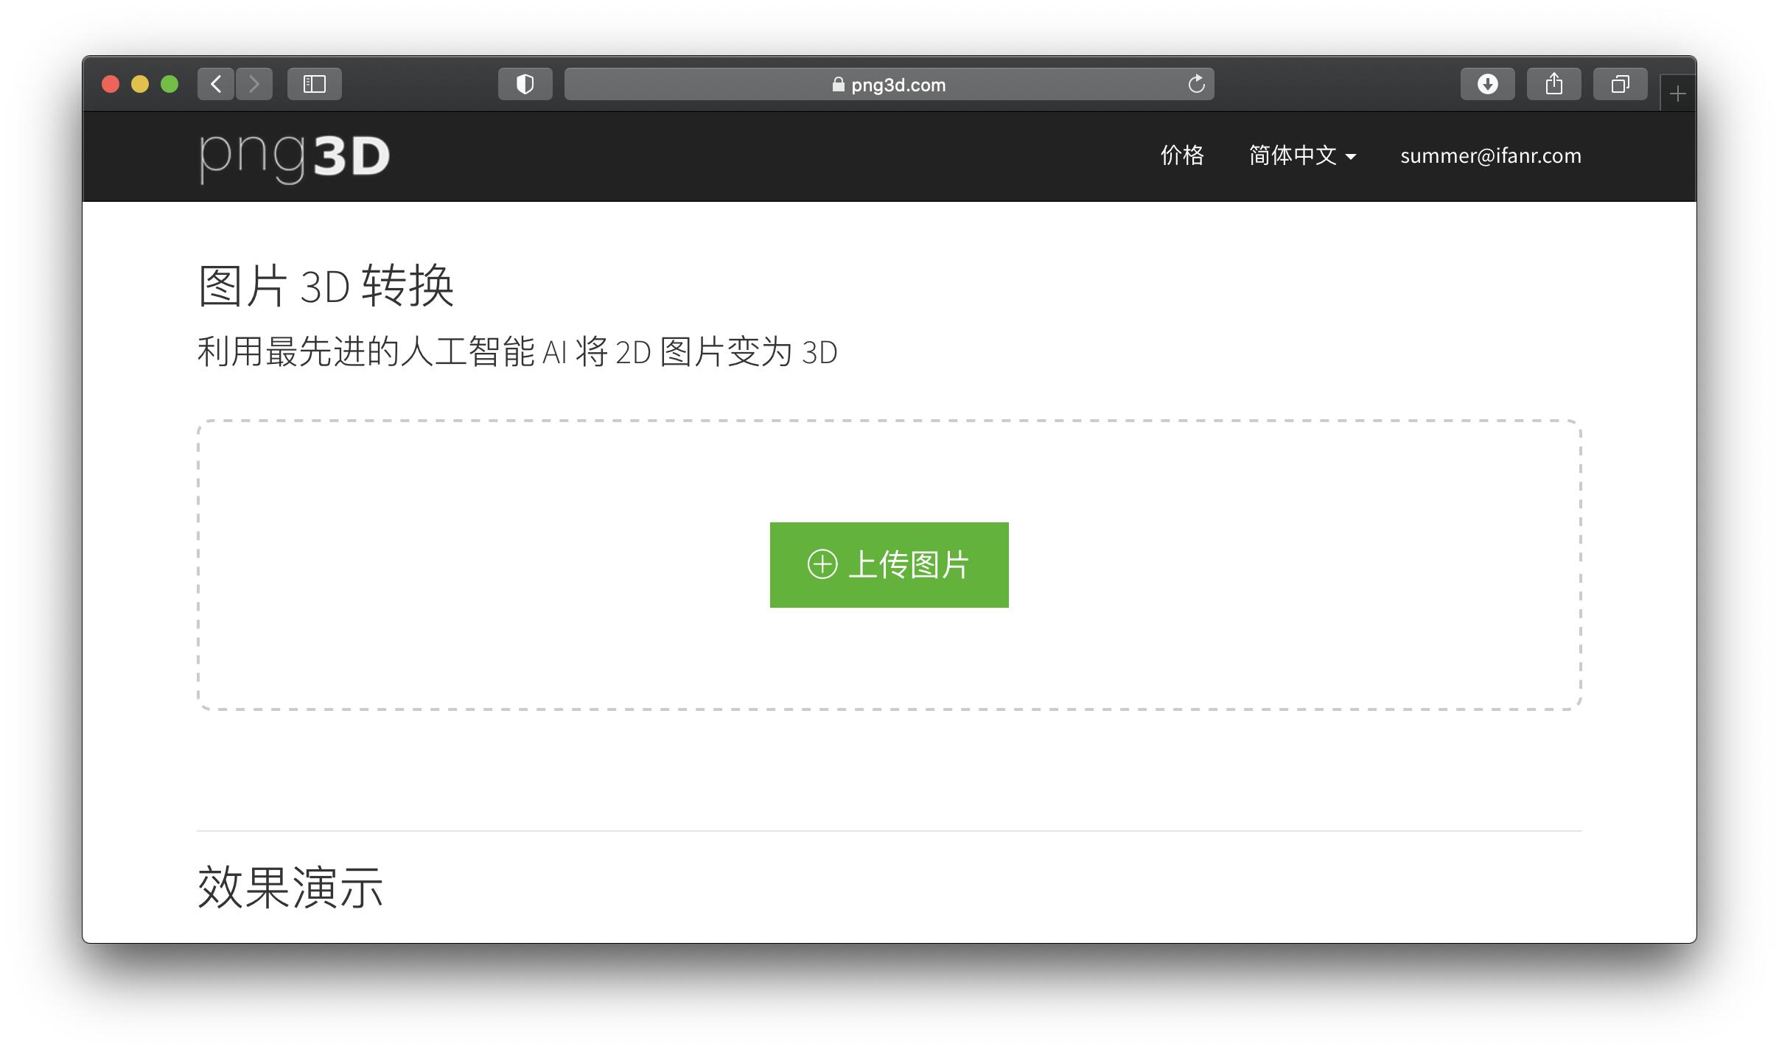Click the circled plus icon in the upload button

[822, 564]
